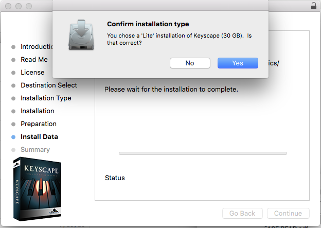Screen dimensions: 321x228
Task: Click the window minimize button
Action: pyautogui.click(x=19, y=6)
